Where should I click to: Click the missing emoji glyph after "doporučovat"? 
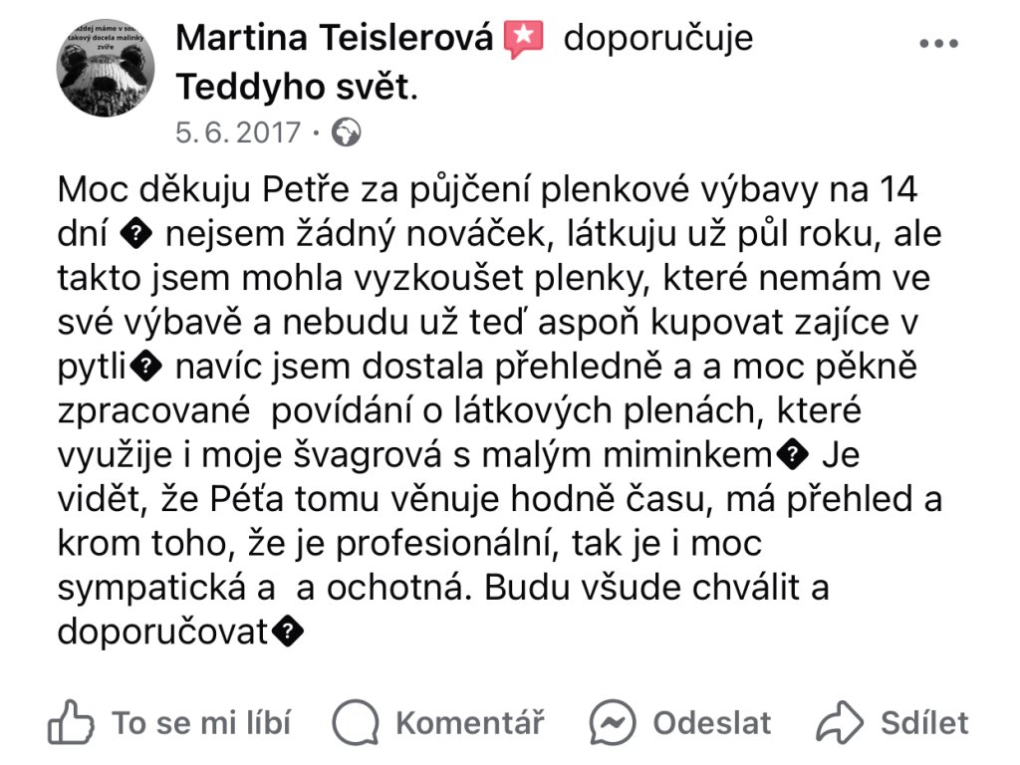point(288,632)
